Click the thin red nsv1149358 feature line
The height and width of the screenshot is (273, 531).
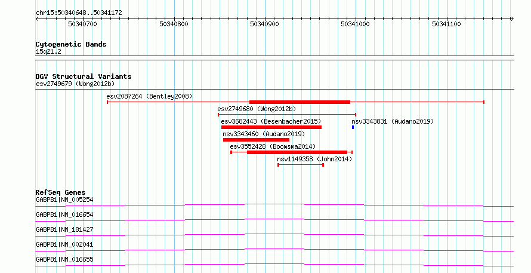click(x=301, y=165)
